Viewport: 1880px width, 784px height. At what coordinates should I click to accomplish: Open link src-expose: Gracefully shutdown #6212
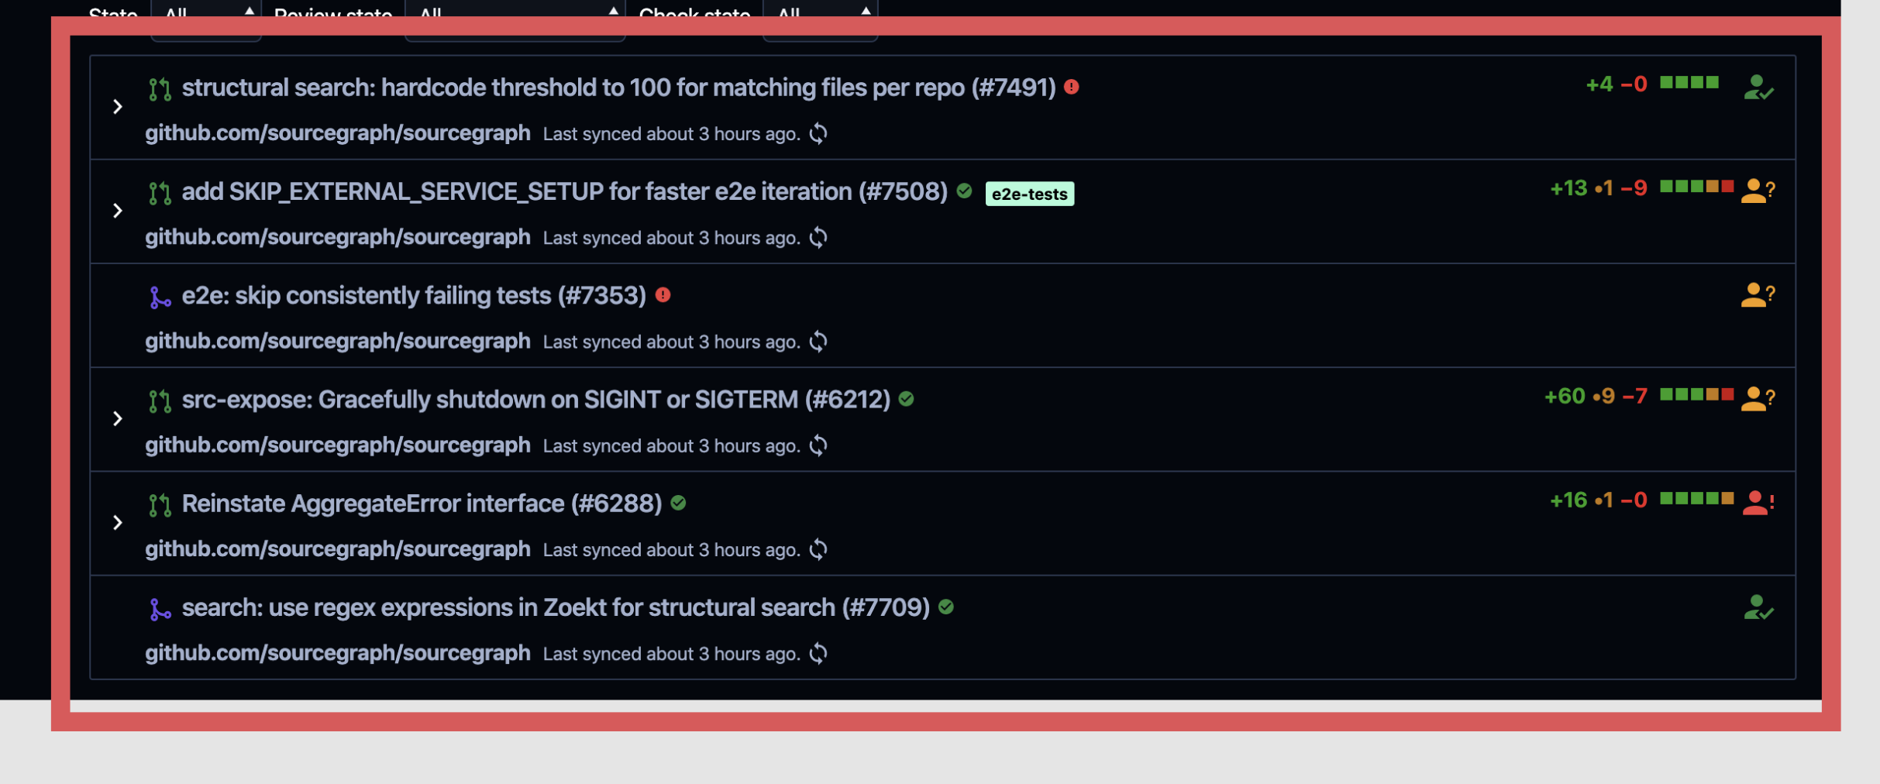click(x=536, y=399)
